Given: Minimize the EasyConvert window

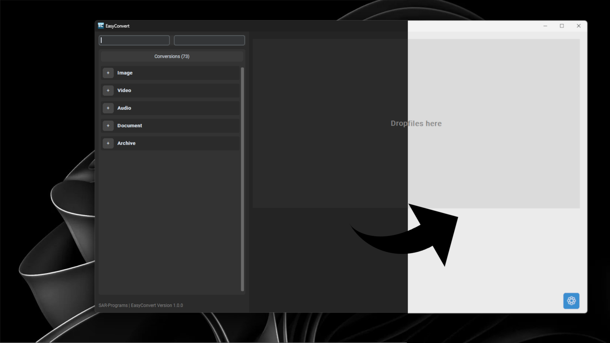Looking at the screenshot, I should [545, 26].
